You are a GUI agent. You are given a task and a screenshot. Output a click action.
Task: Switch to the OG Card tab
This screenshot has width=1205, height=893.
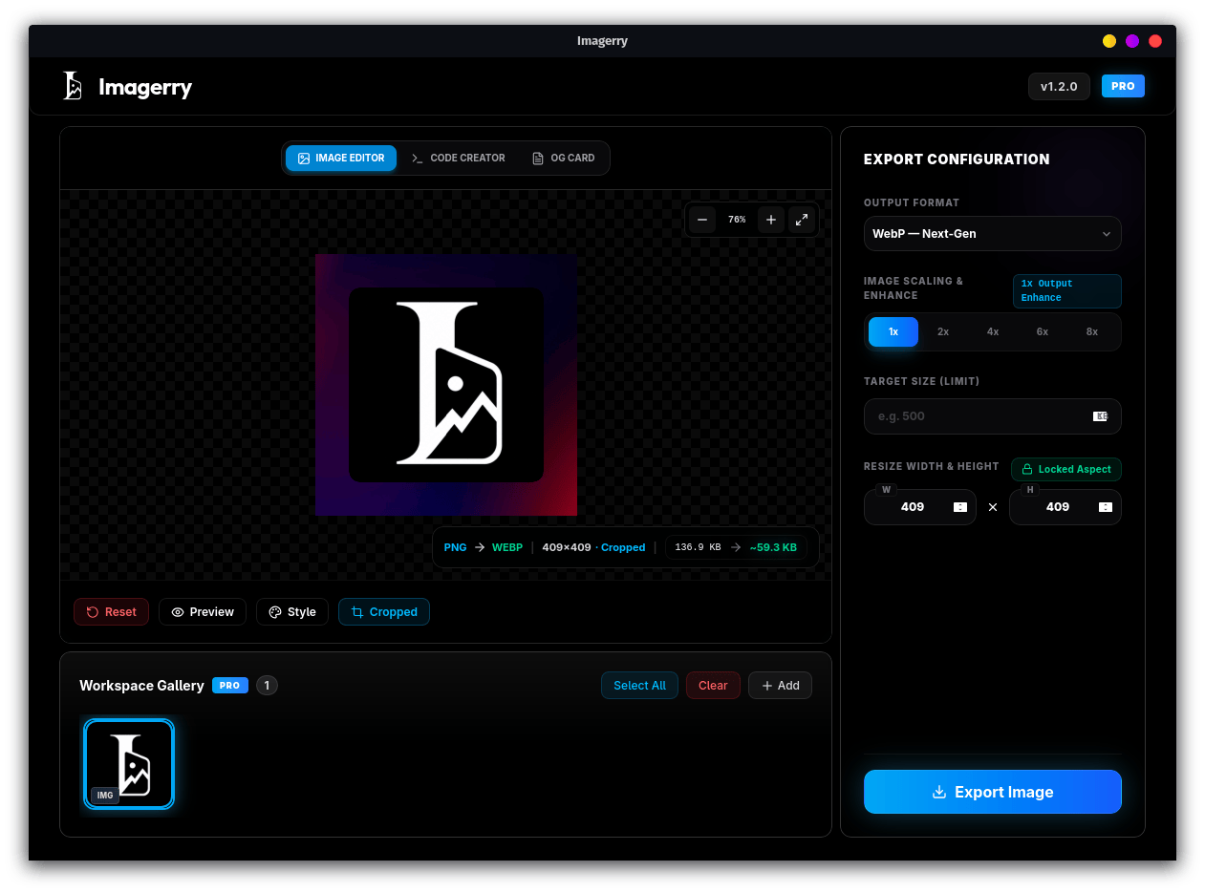pos(564,159)
